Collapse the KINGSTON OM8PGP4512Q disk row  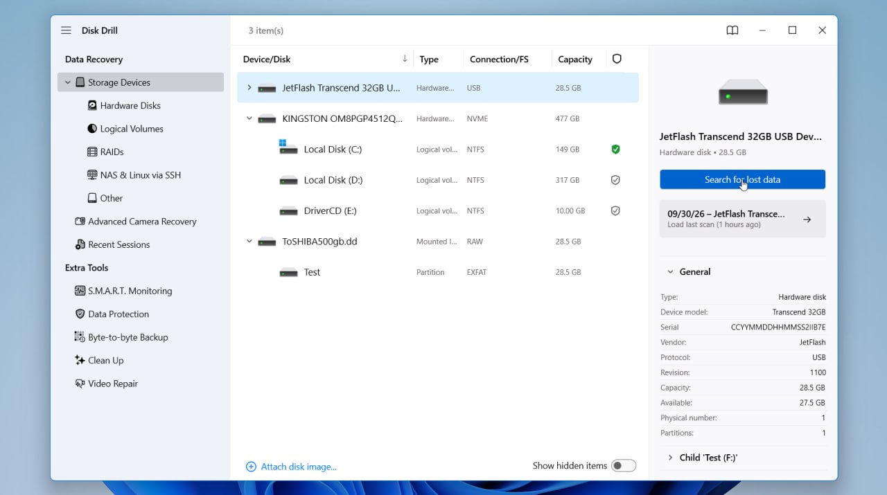click(249, 118)
